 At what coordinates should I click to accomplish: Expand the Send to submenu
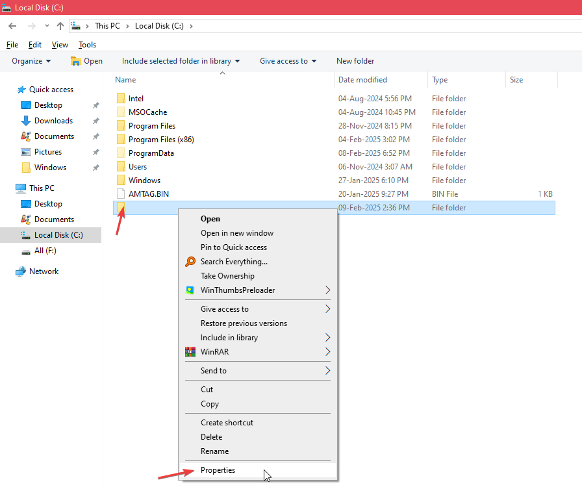(x=327, y=371)
